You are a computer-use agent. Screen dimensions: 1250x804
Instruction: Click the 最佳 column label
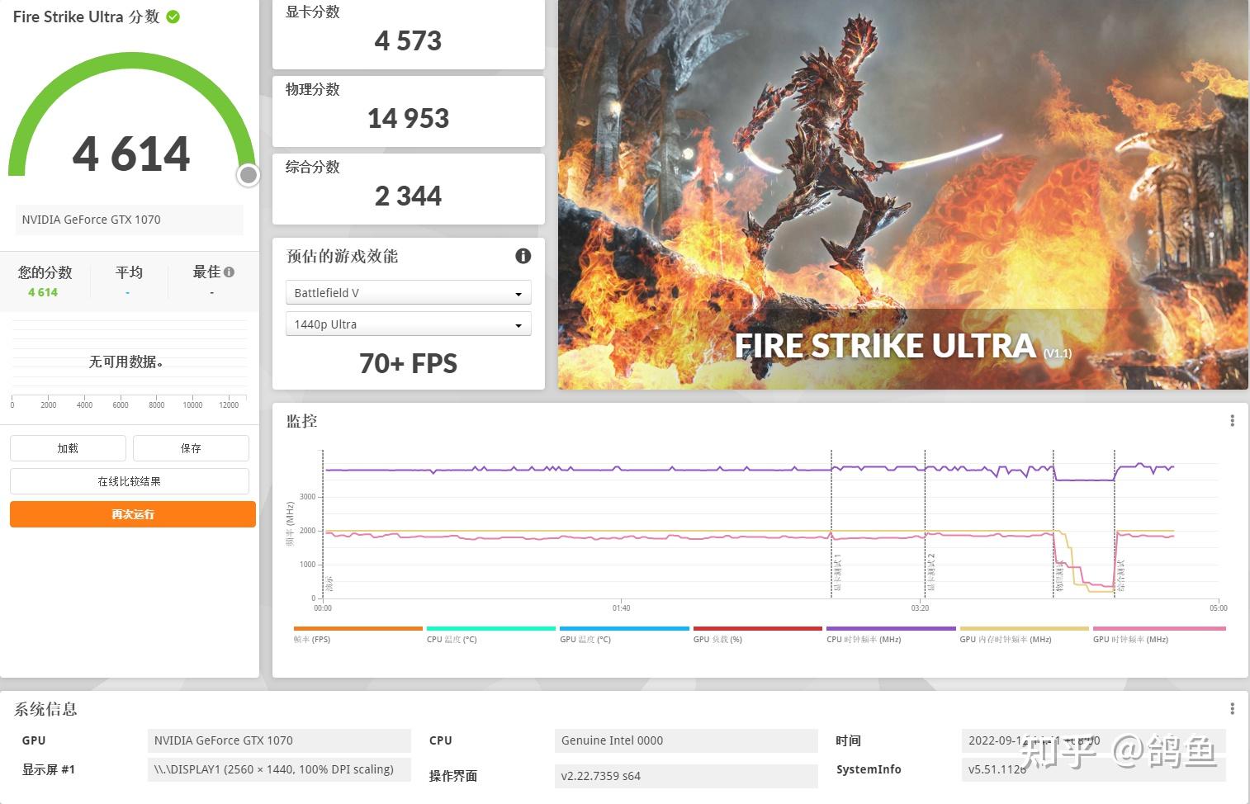[x=206, y=272]
